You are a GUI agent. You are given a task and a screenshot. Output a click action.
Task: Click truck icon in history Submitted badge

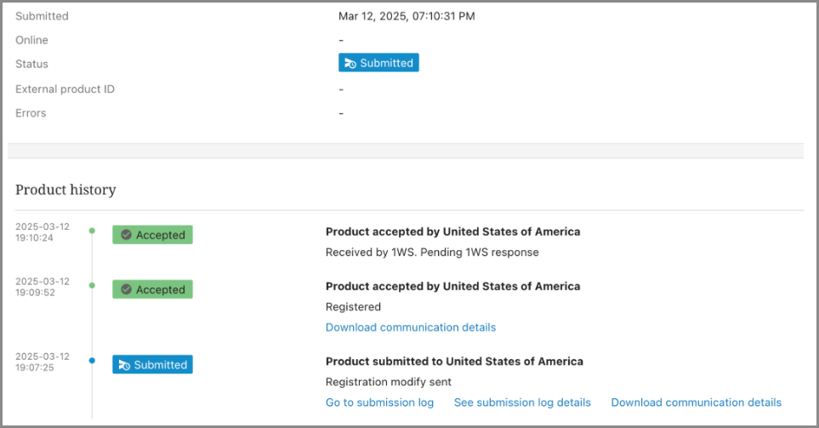124,365
